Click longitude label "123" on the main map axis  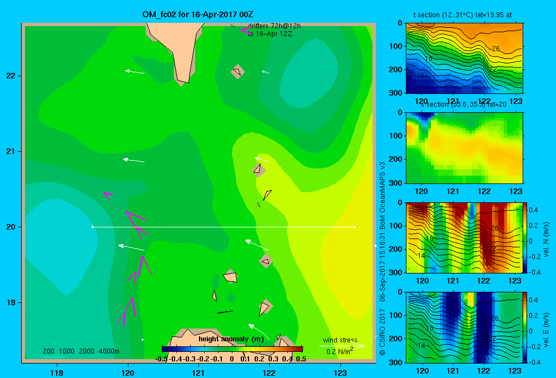340,372
